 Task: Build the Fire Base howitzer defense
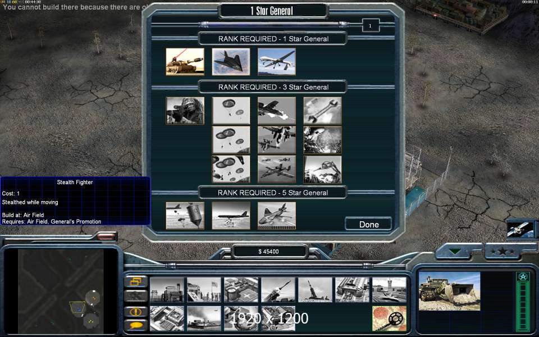click(x=315, y=290)
